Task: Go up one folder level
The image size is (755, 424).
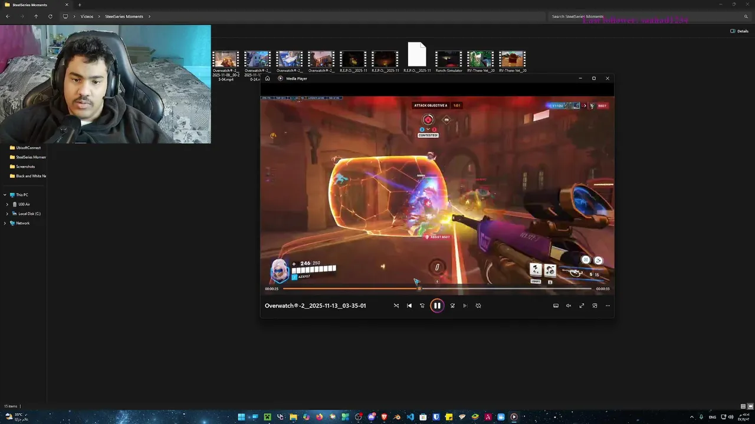Action: pyautogui.click(x=36, y=16)
